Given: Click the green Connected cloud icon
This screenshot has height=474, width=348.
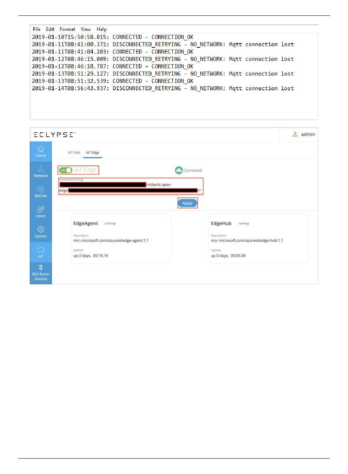Looking at the screenshot, I should (179, 170).
